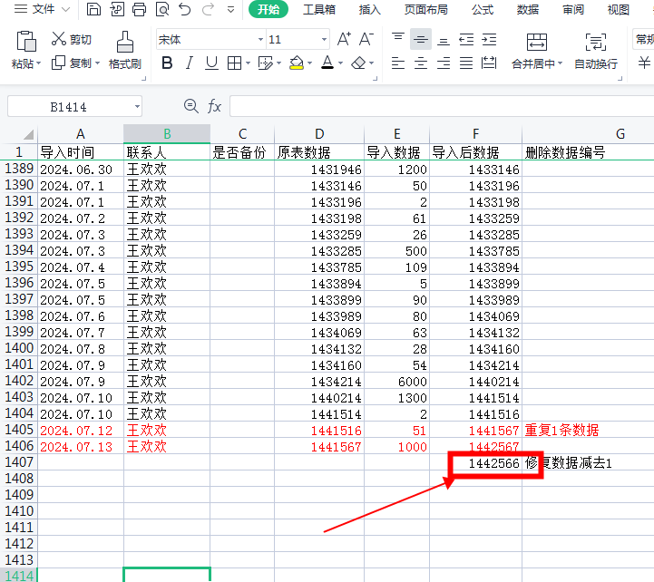Select column D header
Image resolution: width=654 pixels, height=582 pixels.
tap(319, 134)
